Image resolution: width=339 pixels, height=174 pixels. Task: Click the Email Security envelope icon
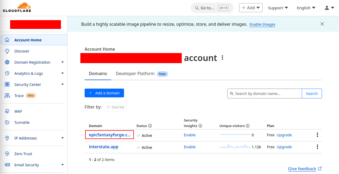tap(7, 165)
